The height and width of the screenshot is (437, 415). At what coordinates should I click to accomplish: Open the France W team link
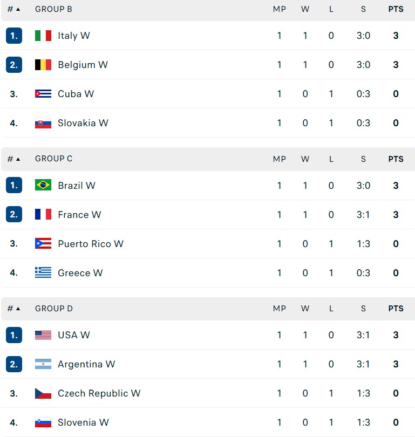[79, 215]
